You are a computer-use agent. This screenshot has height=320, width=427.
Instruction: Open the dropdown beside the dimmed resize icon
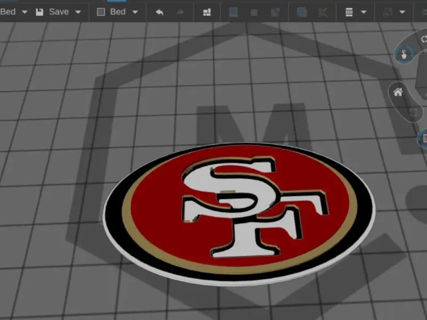402,12
